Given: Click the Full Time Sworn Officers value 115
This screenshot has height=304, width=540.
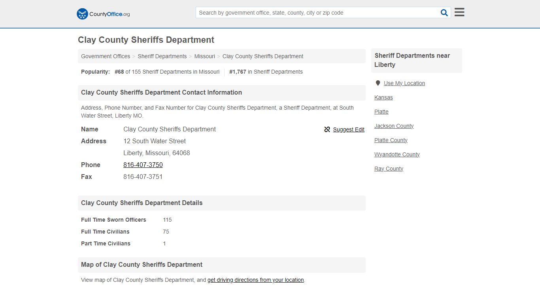Looking at the screenshot, I should [x=167, y=220].
